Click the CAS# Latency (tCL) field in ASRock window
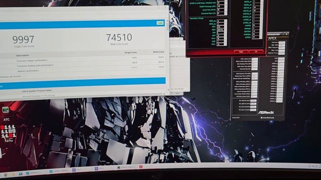This screenshot has width=321, height=180. pyautogui.click(x=255, y=59)
